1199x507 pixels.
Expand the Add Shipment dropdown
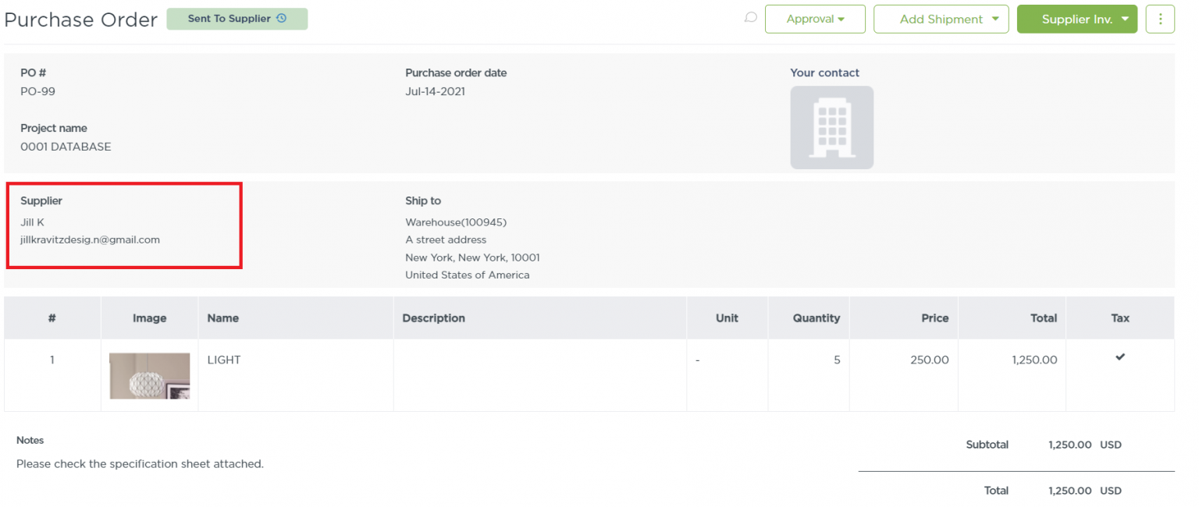[941, 19]
